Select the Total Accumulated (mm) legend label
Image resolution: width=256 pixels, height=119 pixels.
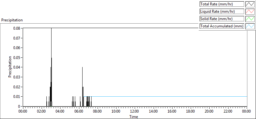coord(222,26)
